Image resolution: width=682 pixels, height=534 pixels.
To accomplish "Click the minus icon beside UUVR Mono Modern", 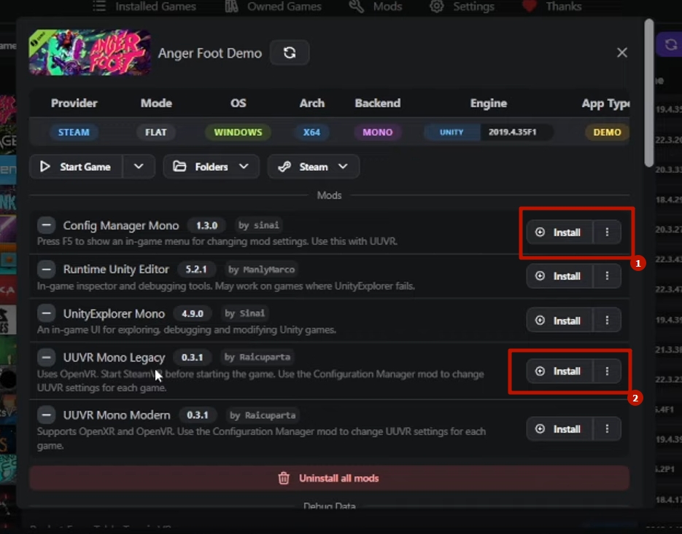I will [47, 415].
